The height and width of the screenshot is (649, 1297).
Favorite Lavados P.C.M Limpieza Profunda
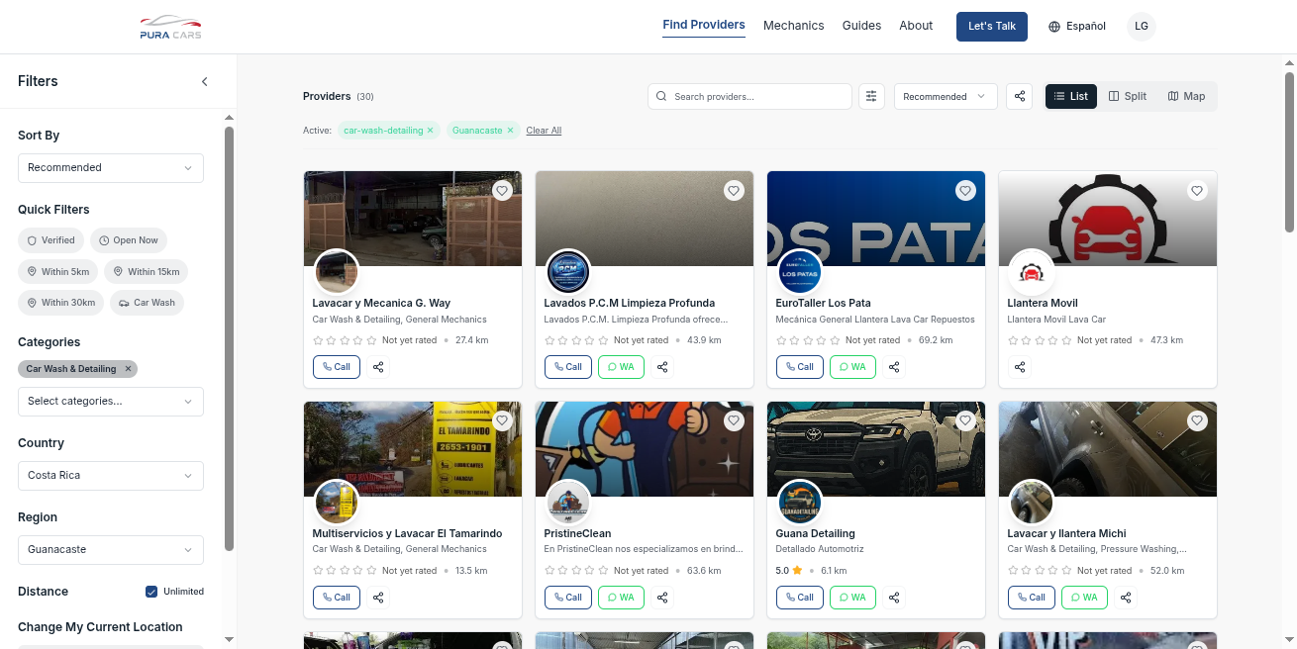coord(734,190)
